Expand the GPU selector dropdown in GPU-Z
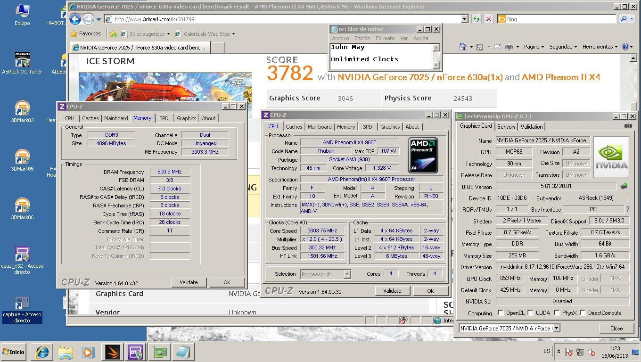This screenshot has height=362, width=641. tap(556, 328)
